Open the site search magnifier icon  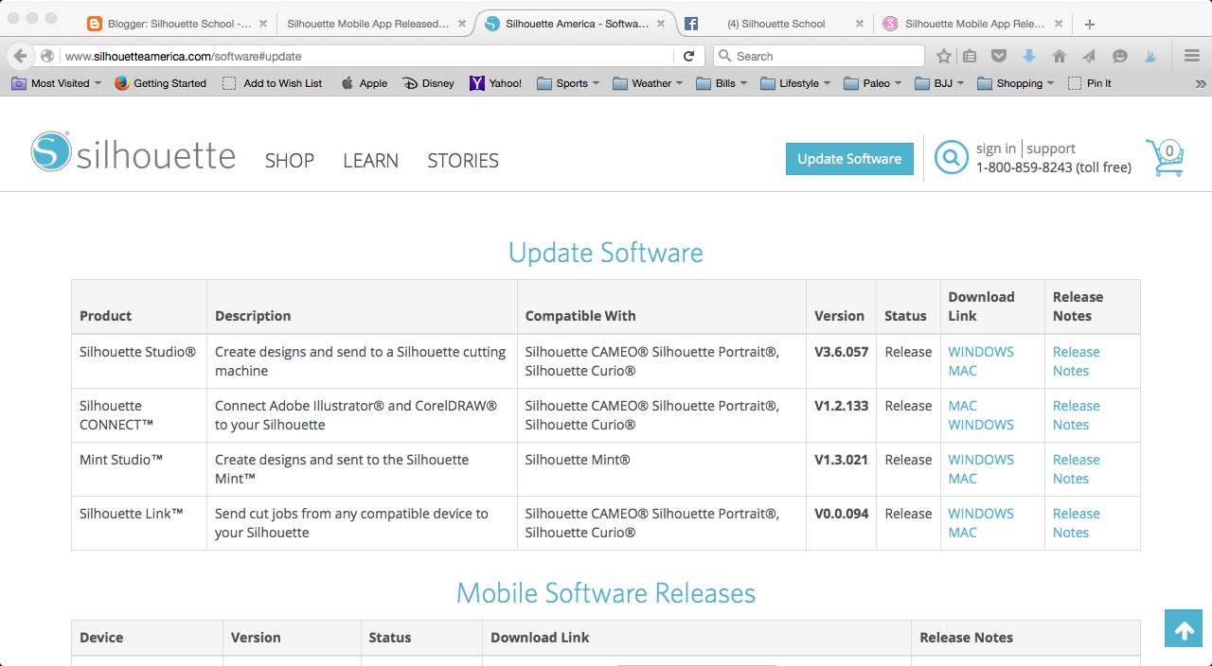pyautogui.click(x=951, y=157)
